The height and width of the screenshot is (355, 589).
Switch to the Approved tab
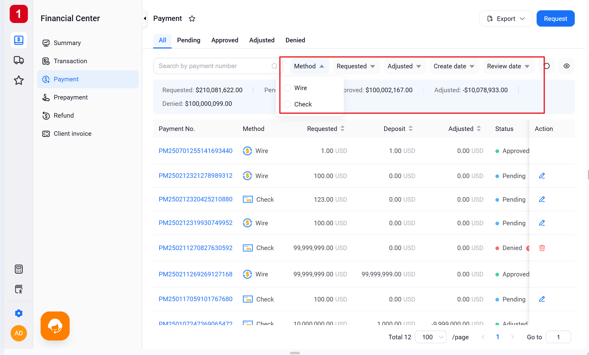click(x=225, y=40)
